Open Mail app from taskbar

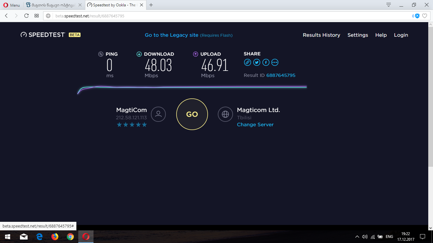coord(24,237)
